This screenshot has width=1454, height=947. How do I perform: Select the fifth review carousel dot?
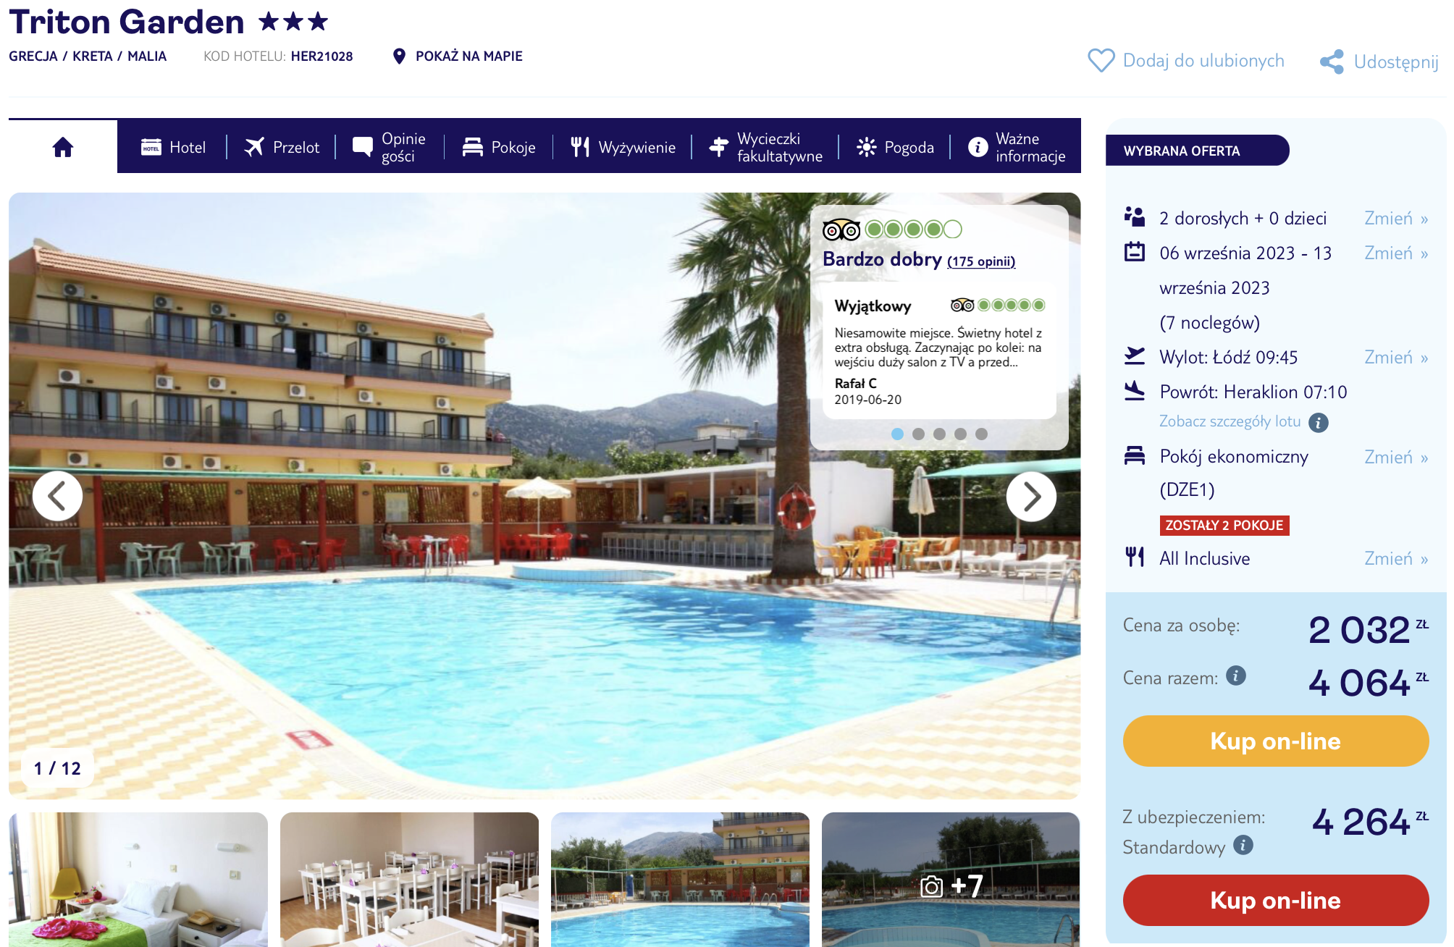click(x=981, y=434)
